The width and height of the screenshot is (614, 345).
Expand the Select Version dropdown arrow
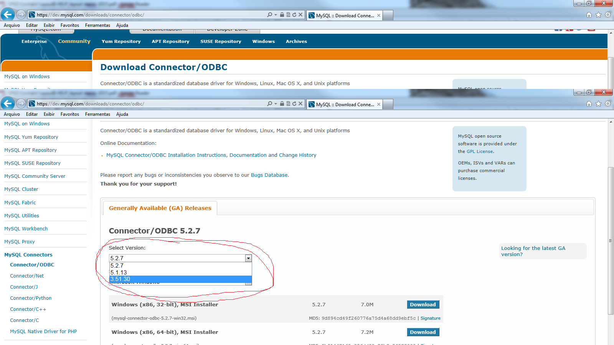point(248,258)
